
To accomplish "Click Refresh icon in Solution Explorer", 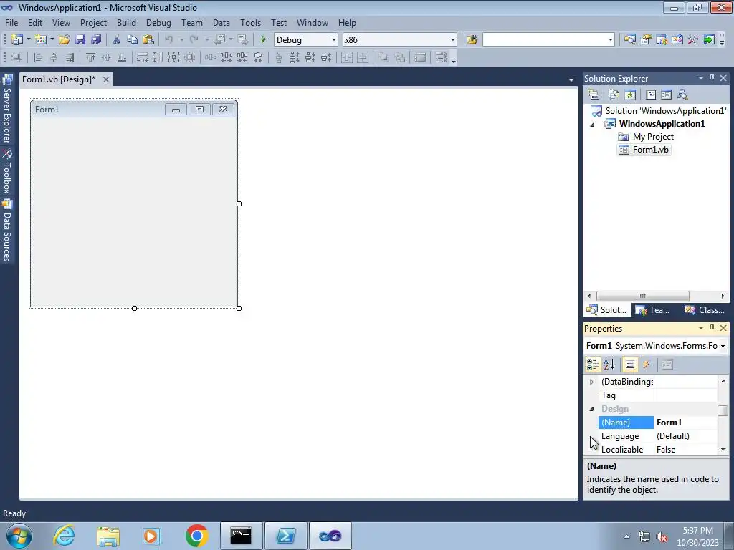I will coord(630,95).
